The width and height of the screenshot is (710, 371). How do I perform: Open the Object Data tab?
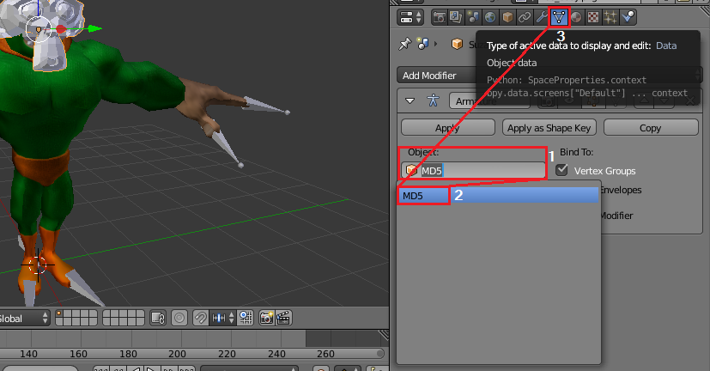(x=559, y=18)
